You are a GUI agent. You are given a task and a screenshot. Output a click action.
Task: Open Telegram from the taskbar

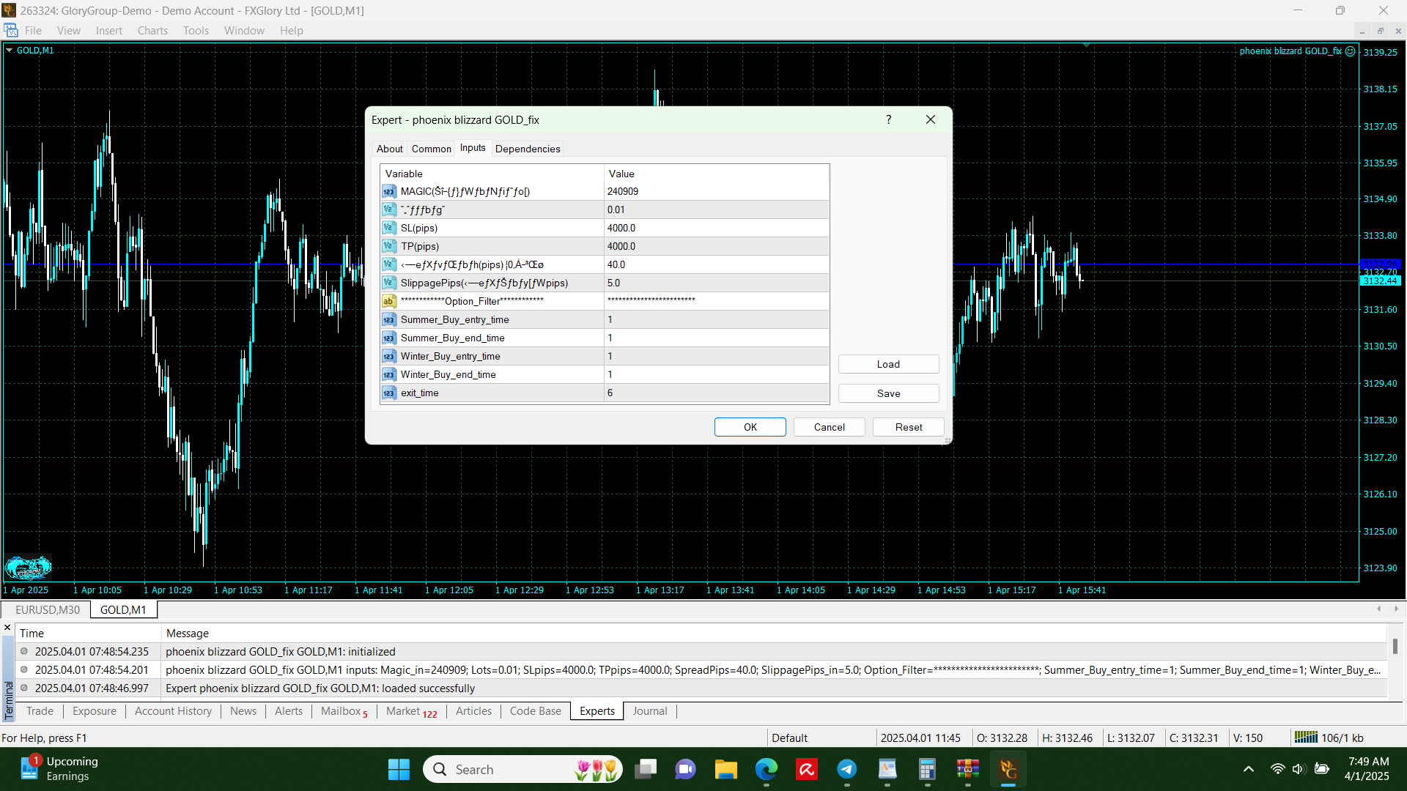click(847, 769)
